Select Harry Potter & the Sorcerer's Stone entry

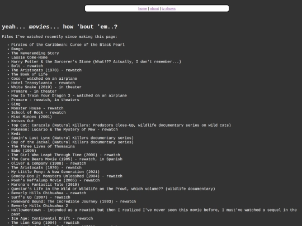click(96, 61)
